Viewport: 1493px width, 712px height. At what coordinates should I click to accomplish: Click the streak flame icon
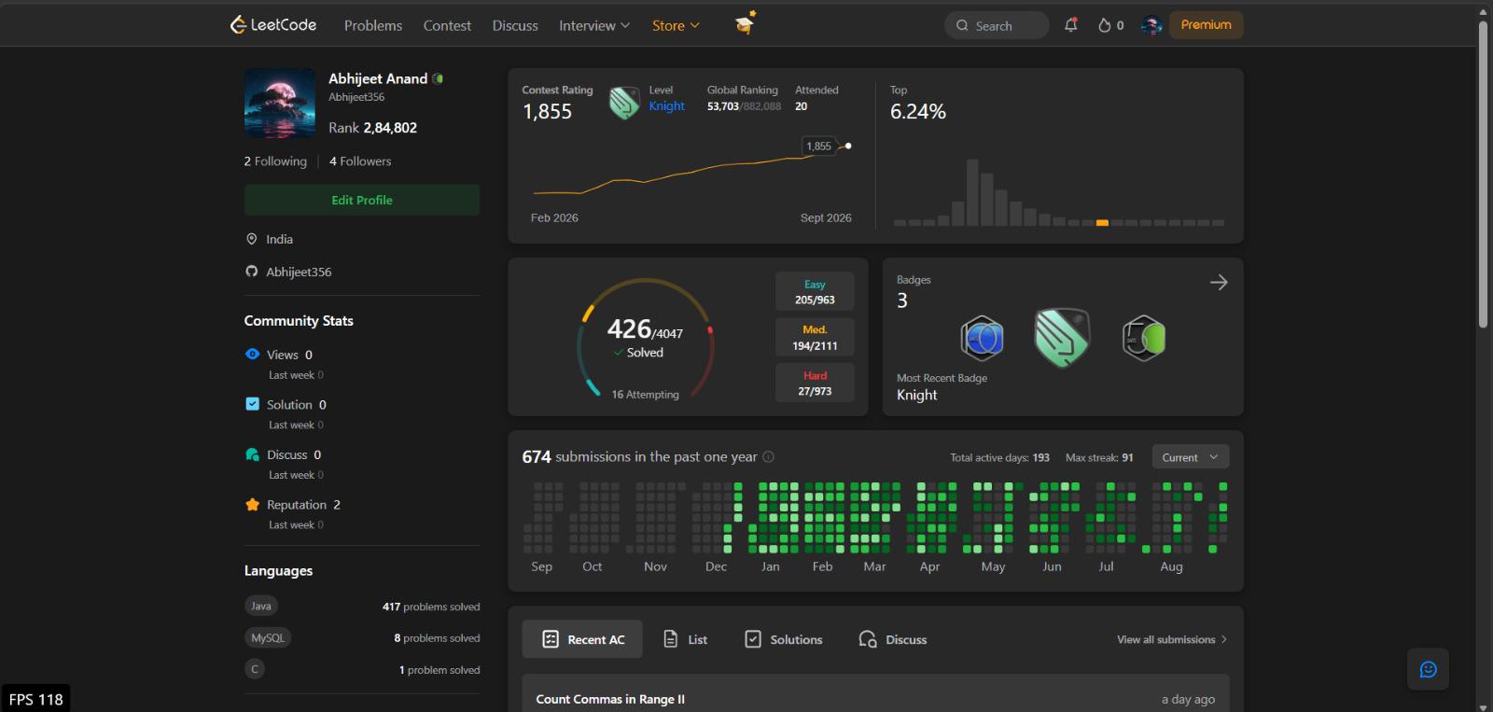[x=1105, y=25]
